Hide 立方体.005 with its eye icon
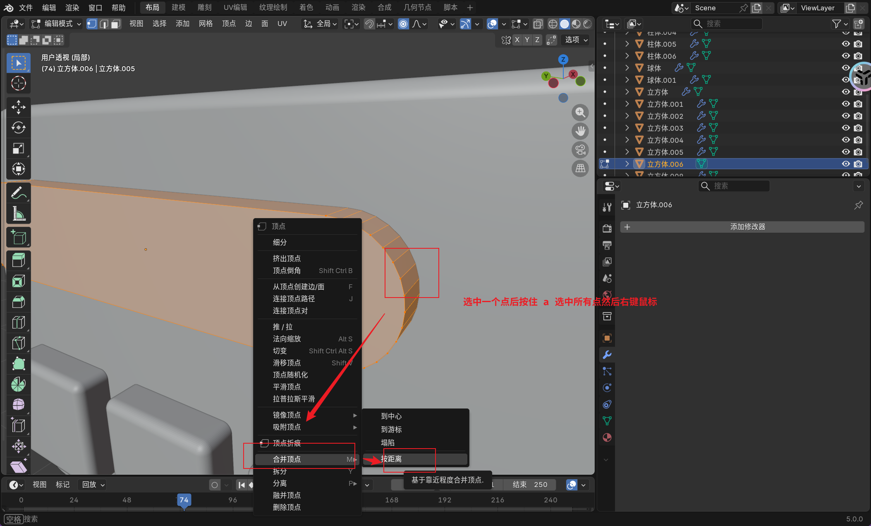871x526 pixels. [845, 152]
